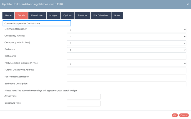Click the Cancel button
191x119 pixels.
tap(184, 115)
